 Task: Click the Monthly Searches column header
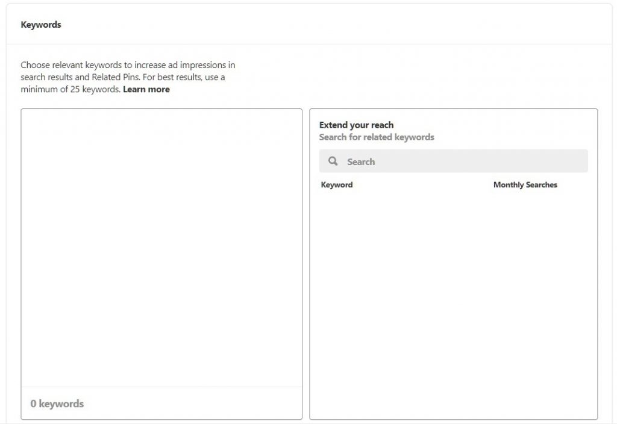pos(525,185)
